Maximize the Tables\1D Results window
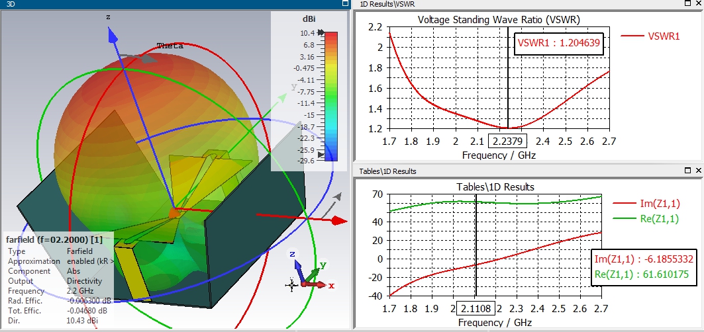The image size is (704, 332). click(x=688, y=171)
